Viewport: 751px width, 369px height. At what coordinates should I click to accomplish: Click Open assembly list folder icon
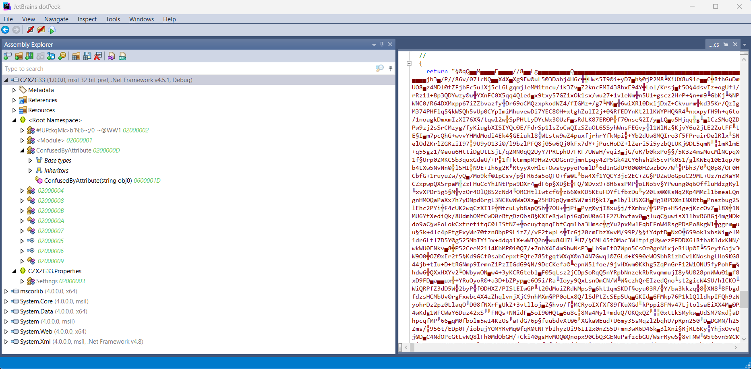tap(76, 56)
